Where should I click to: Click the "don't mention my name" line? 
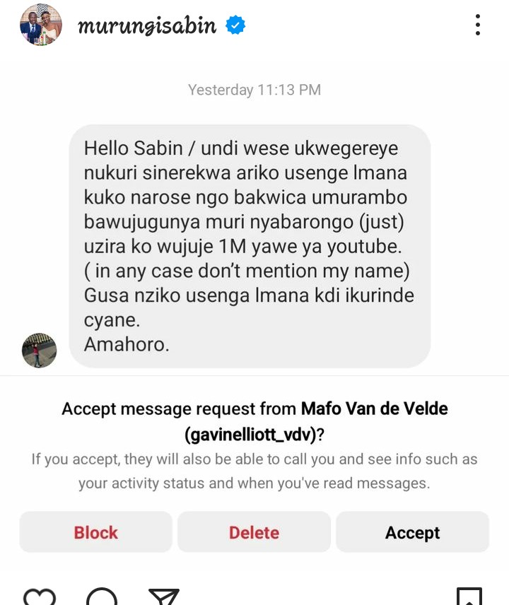pos(247,271)
